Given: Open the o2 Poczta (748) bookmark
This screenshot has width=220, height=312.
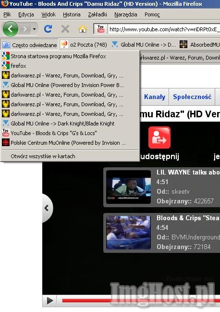Looking at the screenshot, I should point(84,45).
